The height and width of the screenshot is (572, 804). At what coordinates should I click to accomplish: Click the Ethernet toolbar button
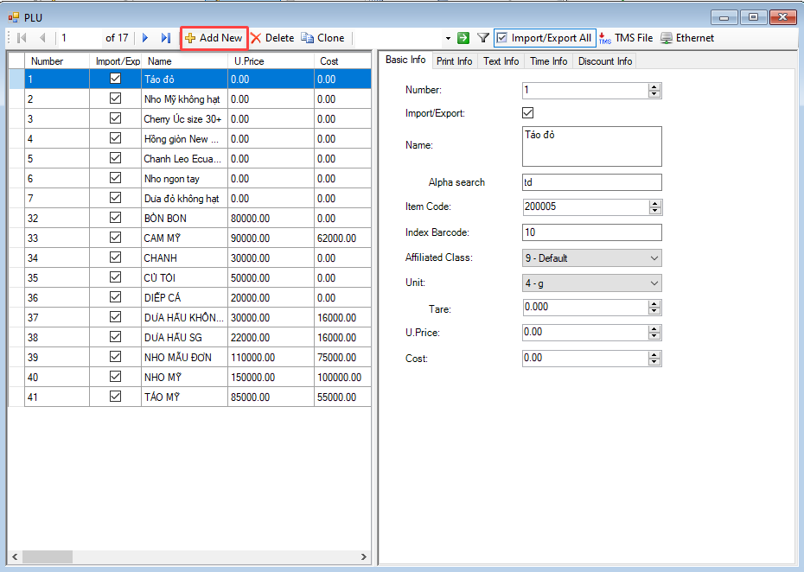click(x=687, y=38)
